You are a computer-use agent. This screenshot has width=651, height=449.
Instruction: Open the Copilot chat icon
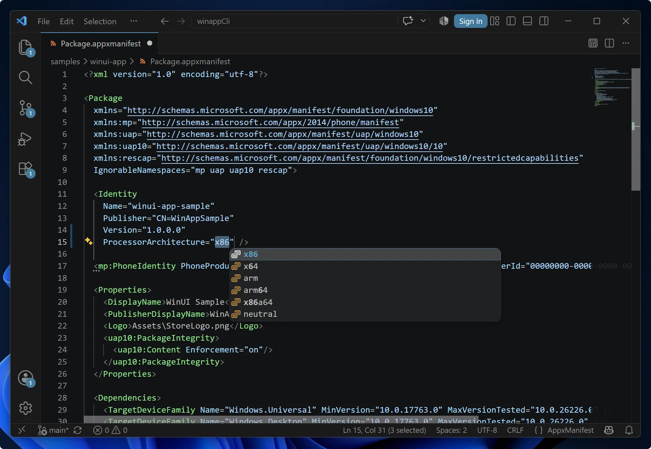coord(408,21)
